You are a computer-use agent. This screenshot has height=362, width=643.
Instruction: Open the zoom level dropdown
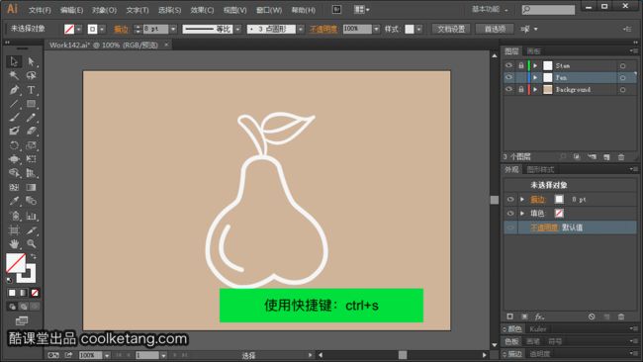(x=107, y=355)
